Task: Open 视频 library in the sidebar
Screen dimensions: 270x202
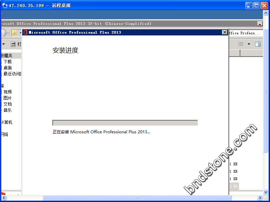Action: click(7, 92)
